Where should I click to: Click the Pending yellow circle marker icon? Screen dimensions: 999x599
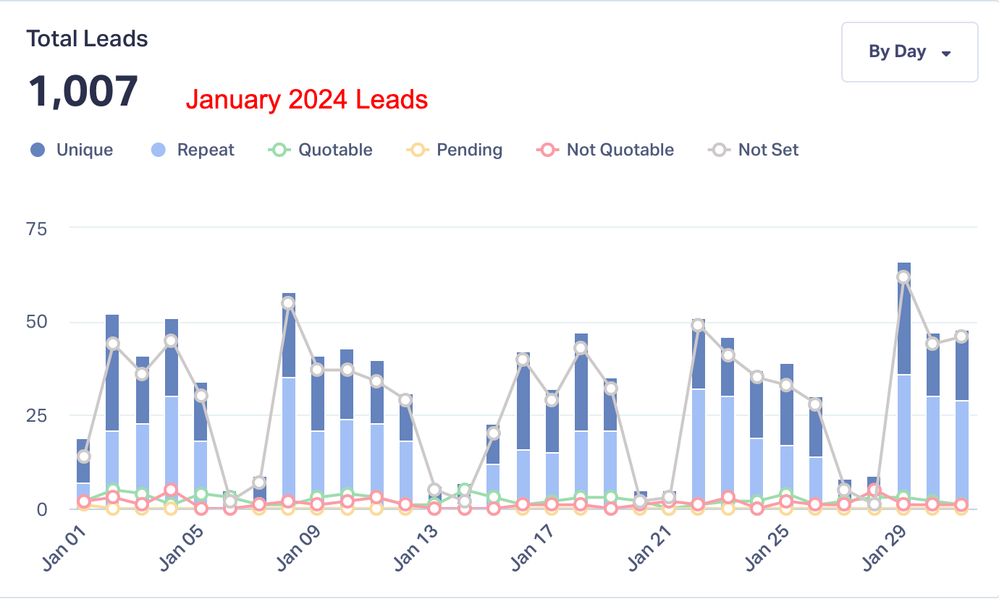pos(418,150)
